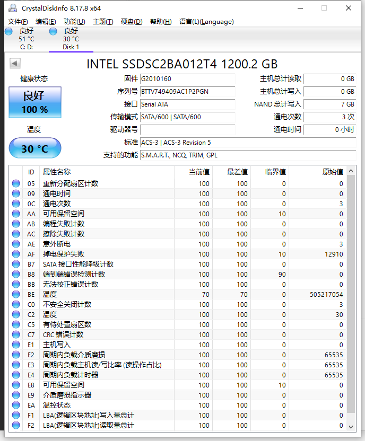Click status icon for C2 温度
This screenshot has width=365, height=441.
click(x=16, y=314)
